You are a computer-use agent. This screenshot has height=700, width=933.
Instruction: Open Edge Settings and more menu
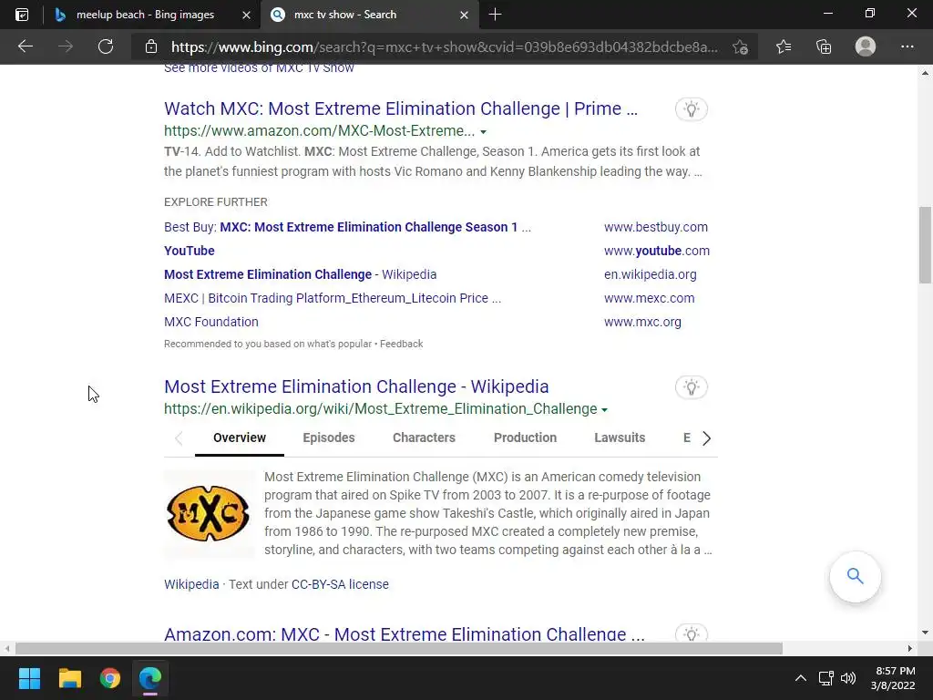[907, 46]
